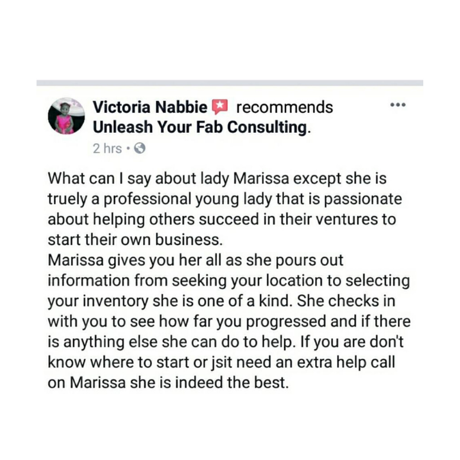Open Victoria Nabbie's round profile picture
Image resolution: width=460 pixels, height=460 pixels.
point(66,116)
